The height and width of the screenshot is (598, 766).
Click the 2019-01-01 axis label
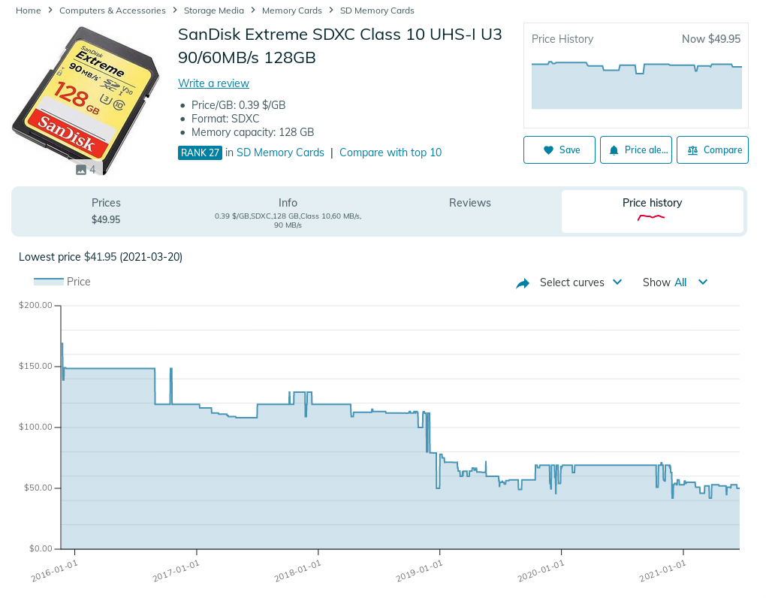[419, 571]
